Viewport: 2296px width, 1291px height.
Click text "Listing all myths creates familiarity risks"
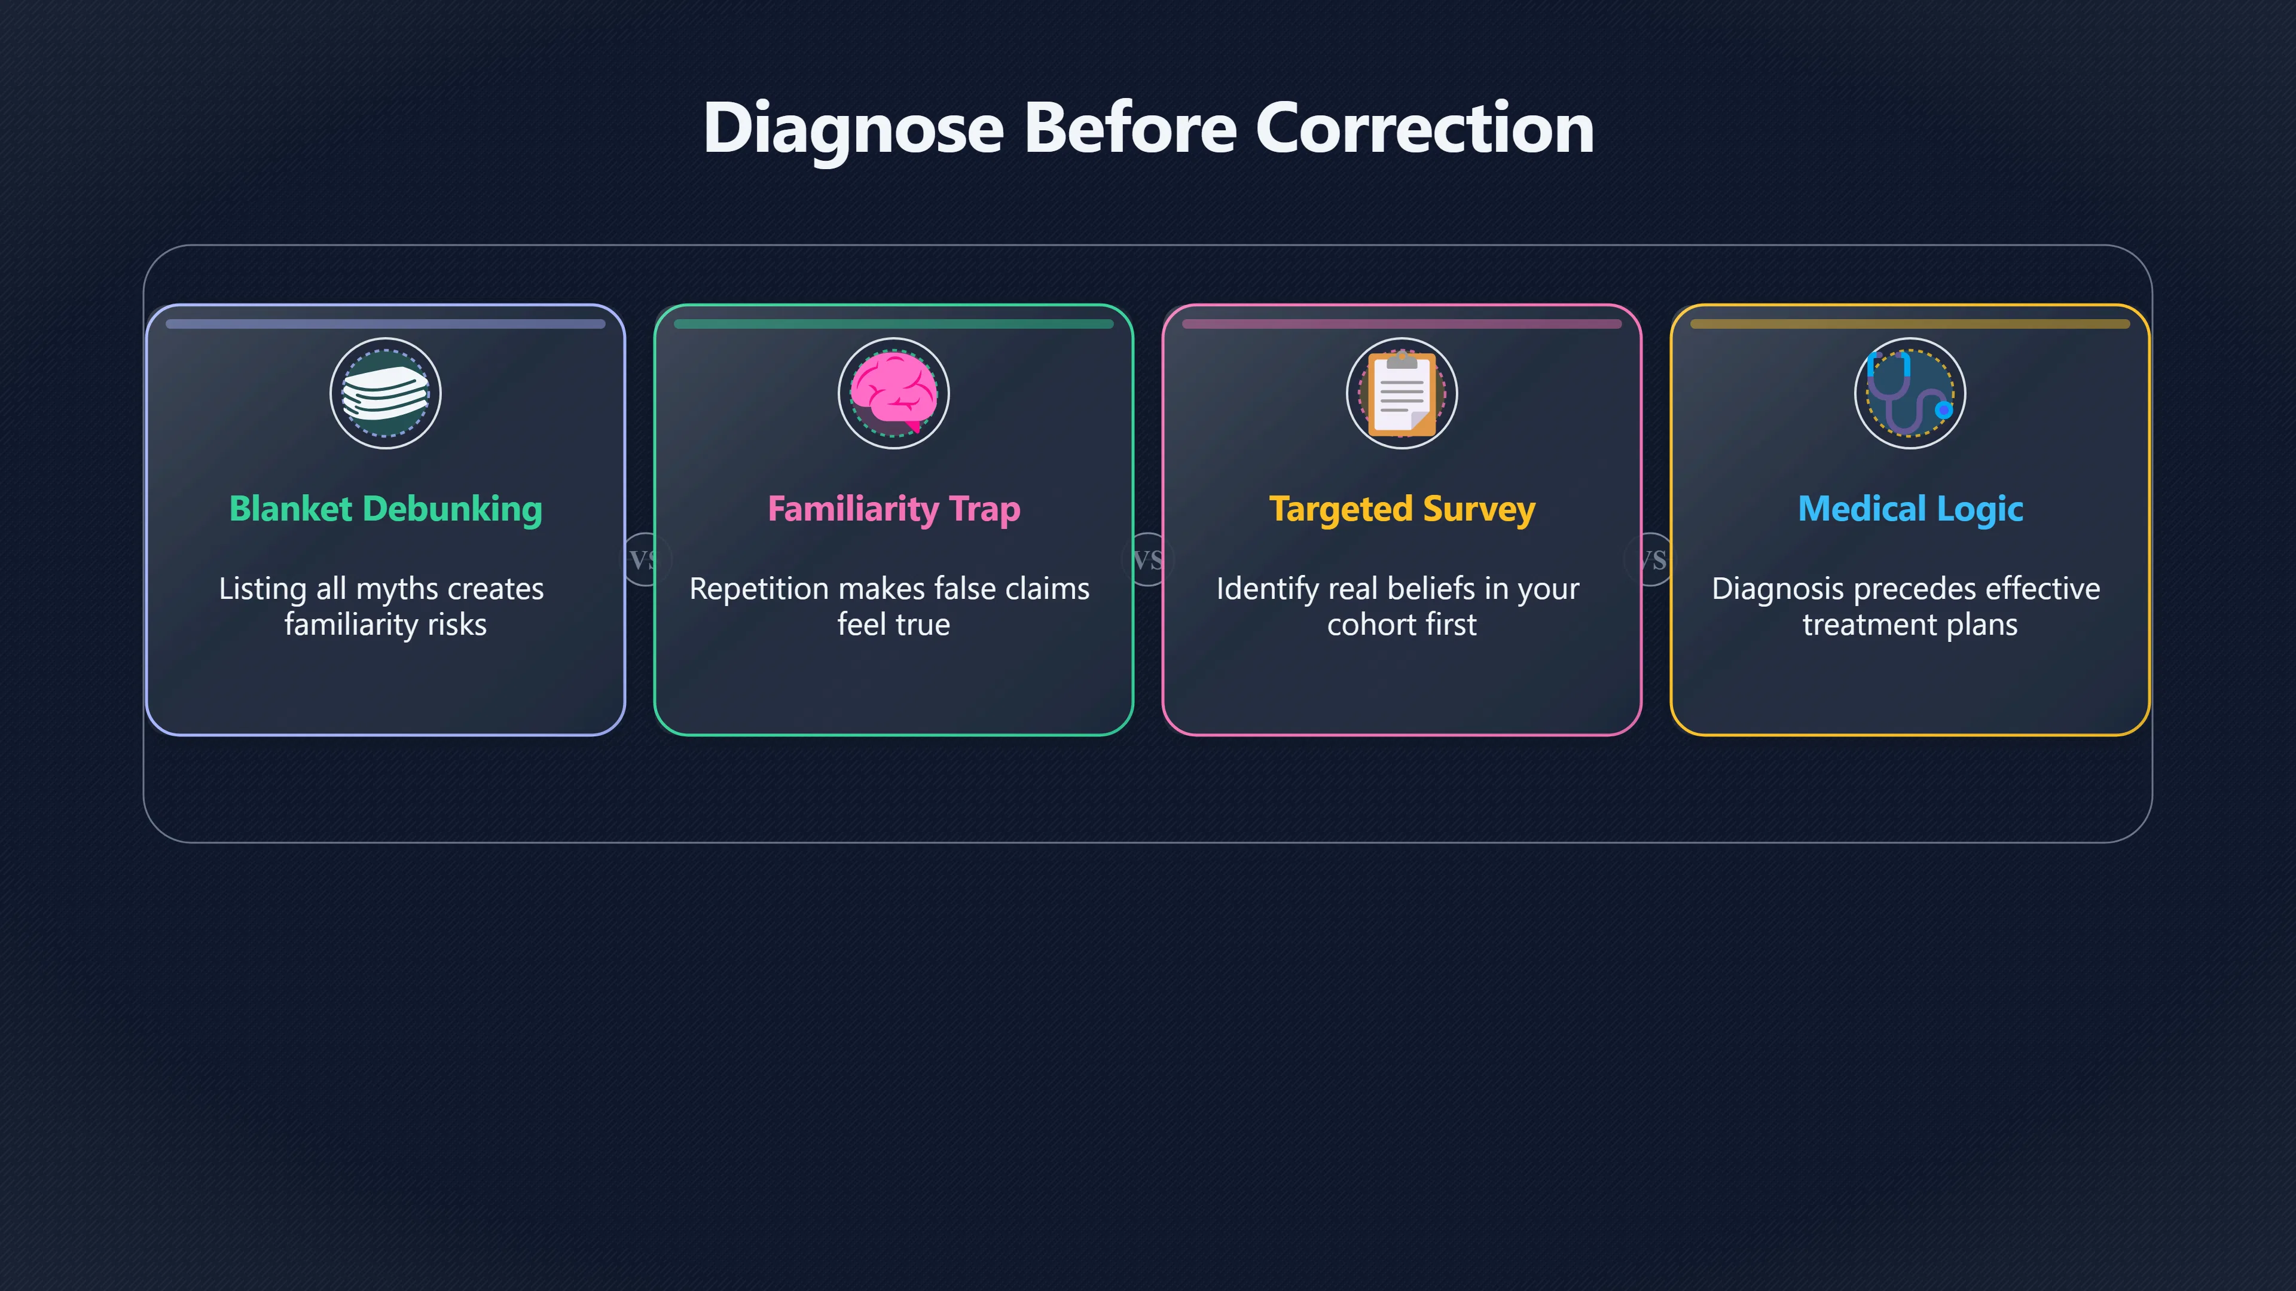click(x=383, y=606)
